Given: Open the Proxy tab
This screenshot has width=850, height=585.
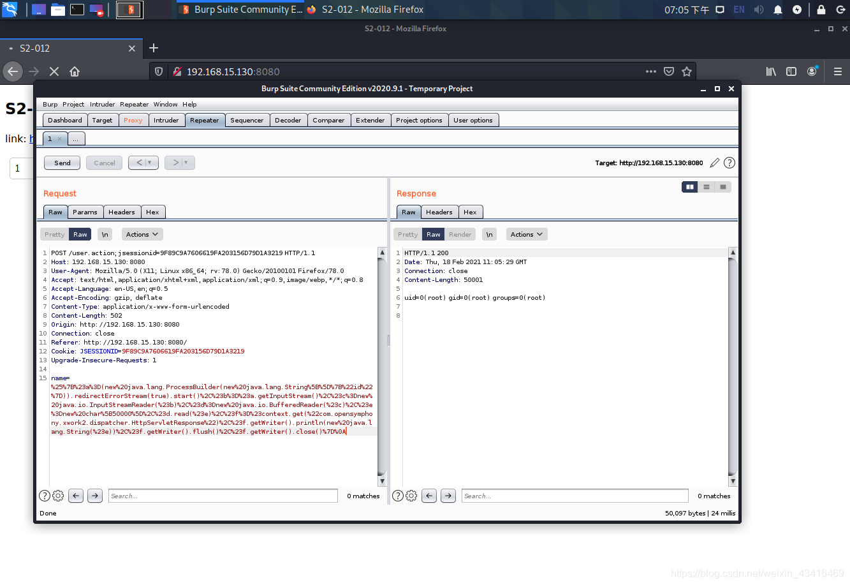Looking at the screenshot, I should (x=133, y=120).
